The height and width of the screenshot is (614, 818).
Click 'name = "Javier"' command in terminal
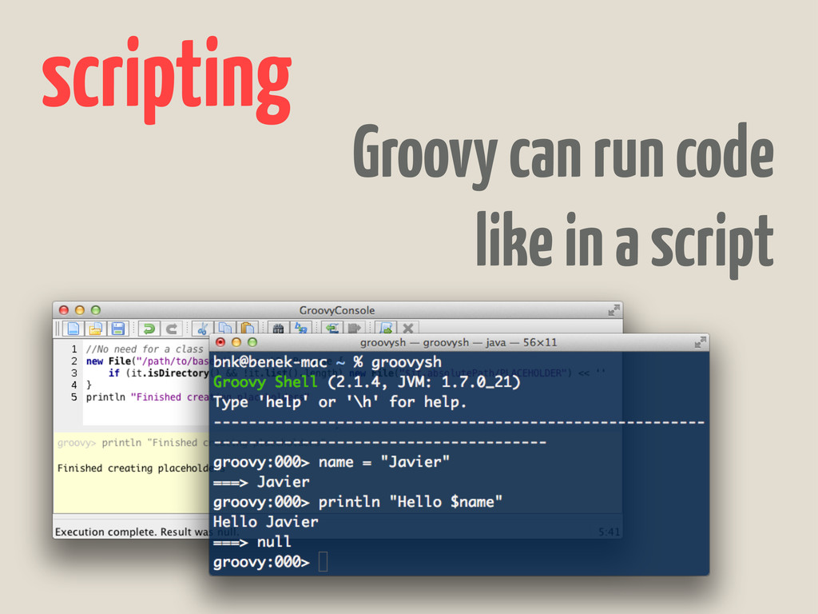tap(384, 461)
